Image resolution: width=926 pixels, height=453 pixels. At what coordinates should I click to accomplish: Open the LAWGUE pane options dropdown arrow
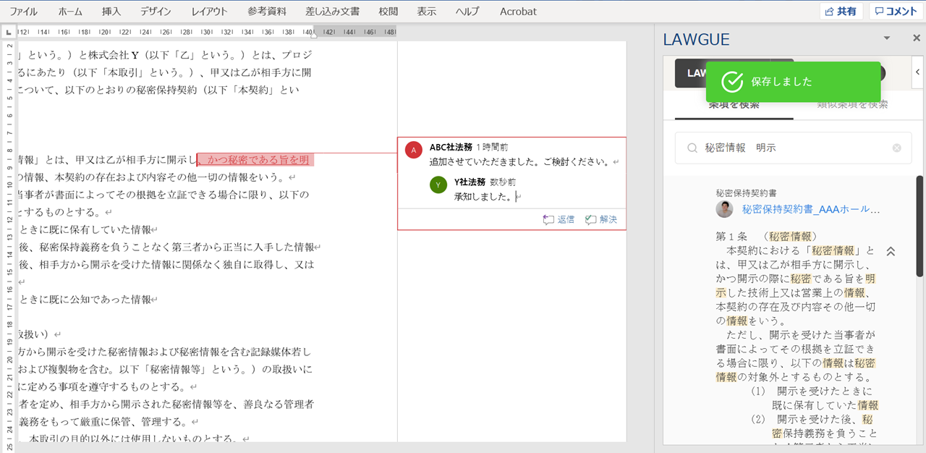[x=887, y=38]
